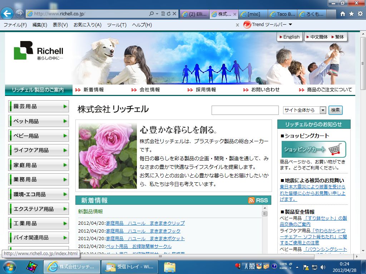This screenshot has width=366, height=274.
Task: Click the Action Center flag tray icon
Action: [x=306, y=267]
